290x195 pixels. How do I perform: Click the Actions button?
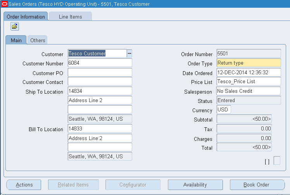[24, 185]
